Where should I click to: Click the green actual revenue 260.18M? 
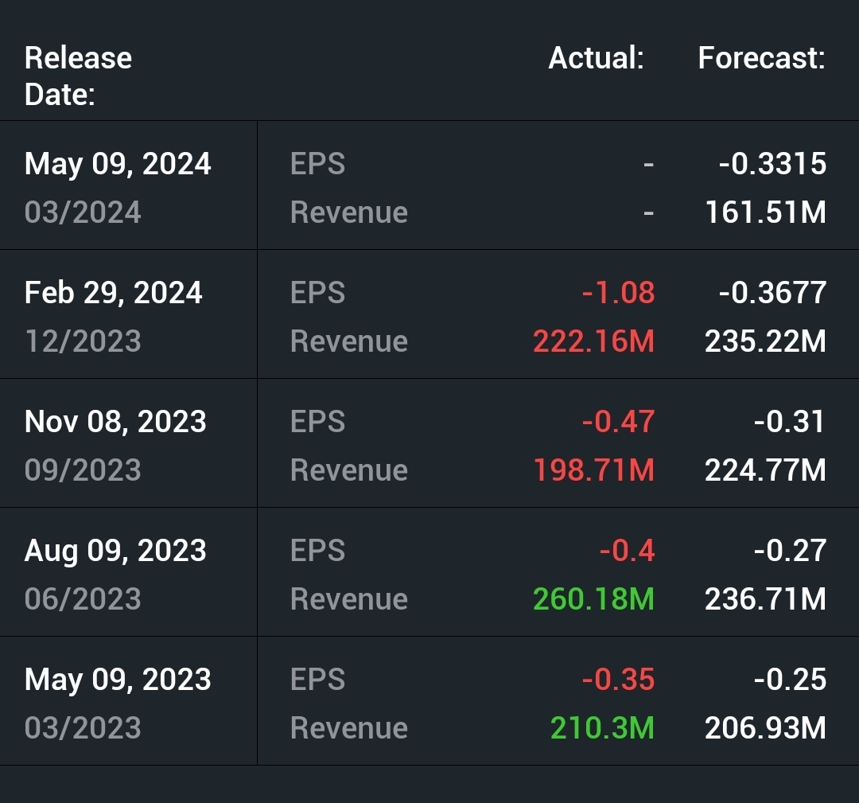593,599
